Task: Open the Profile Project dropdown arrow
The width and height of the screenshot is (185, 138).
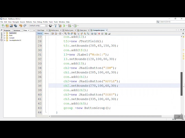Action: tap(78, 26)
